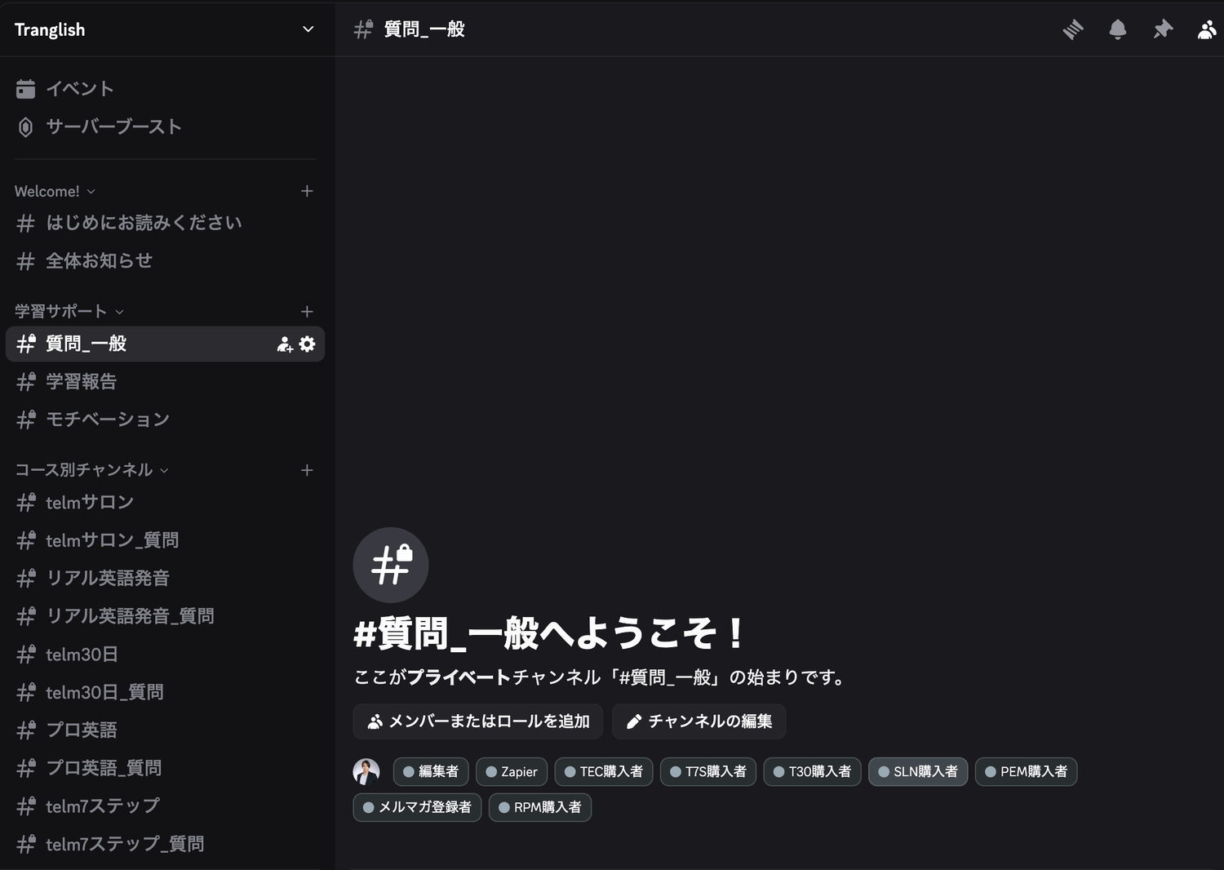Click the T7S購入者 role tag
This screenshot has width=1224, height=870.
708,771
